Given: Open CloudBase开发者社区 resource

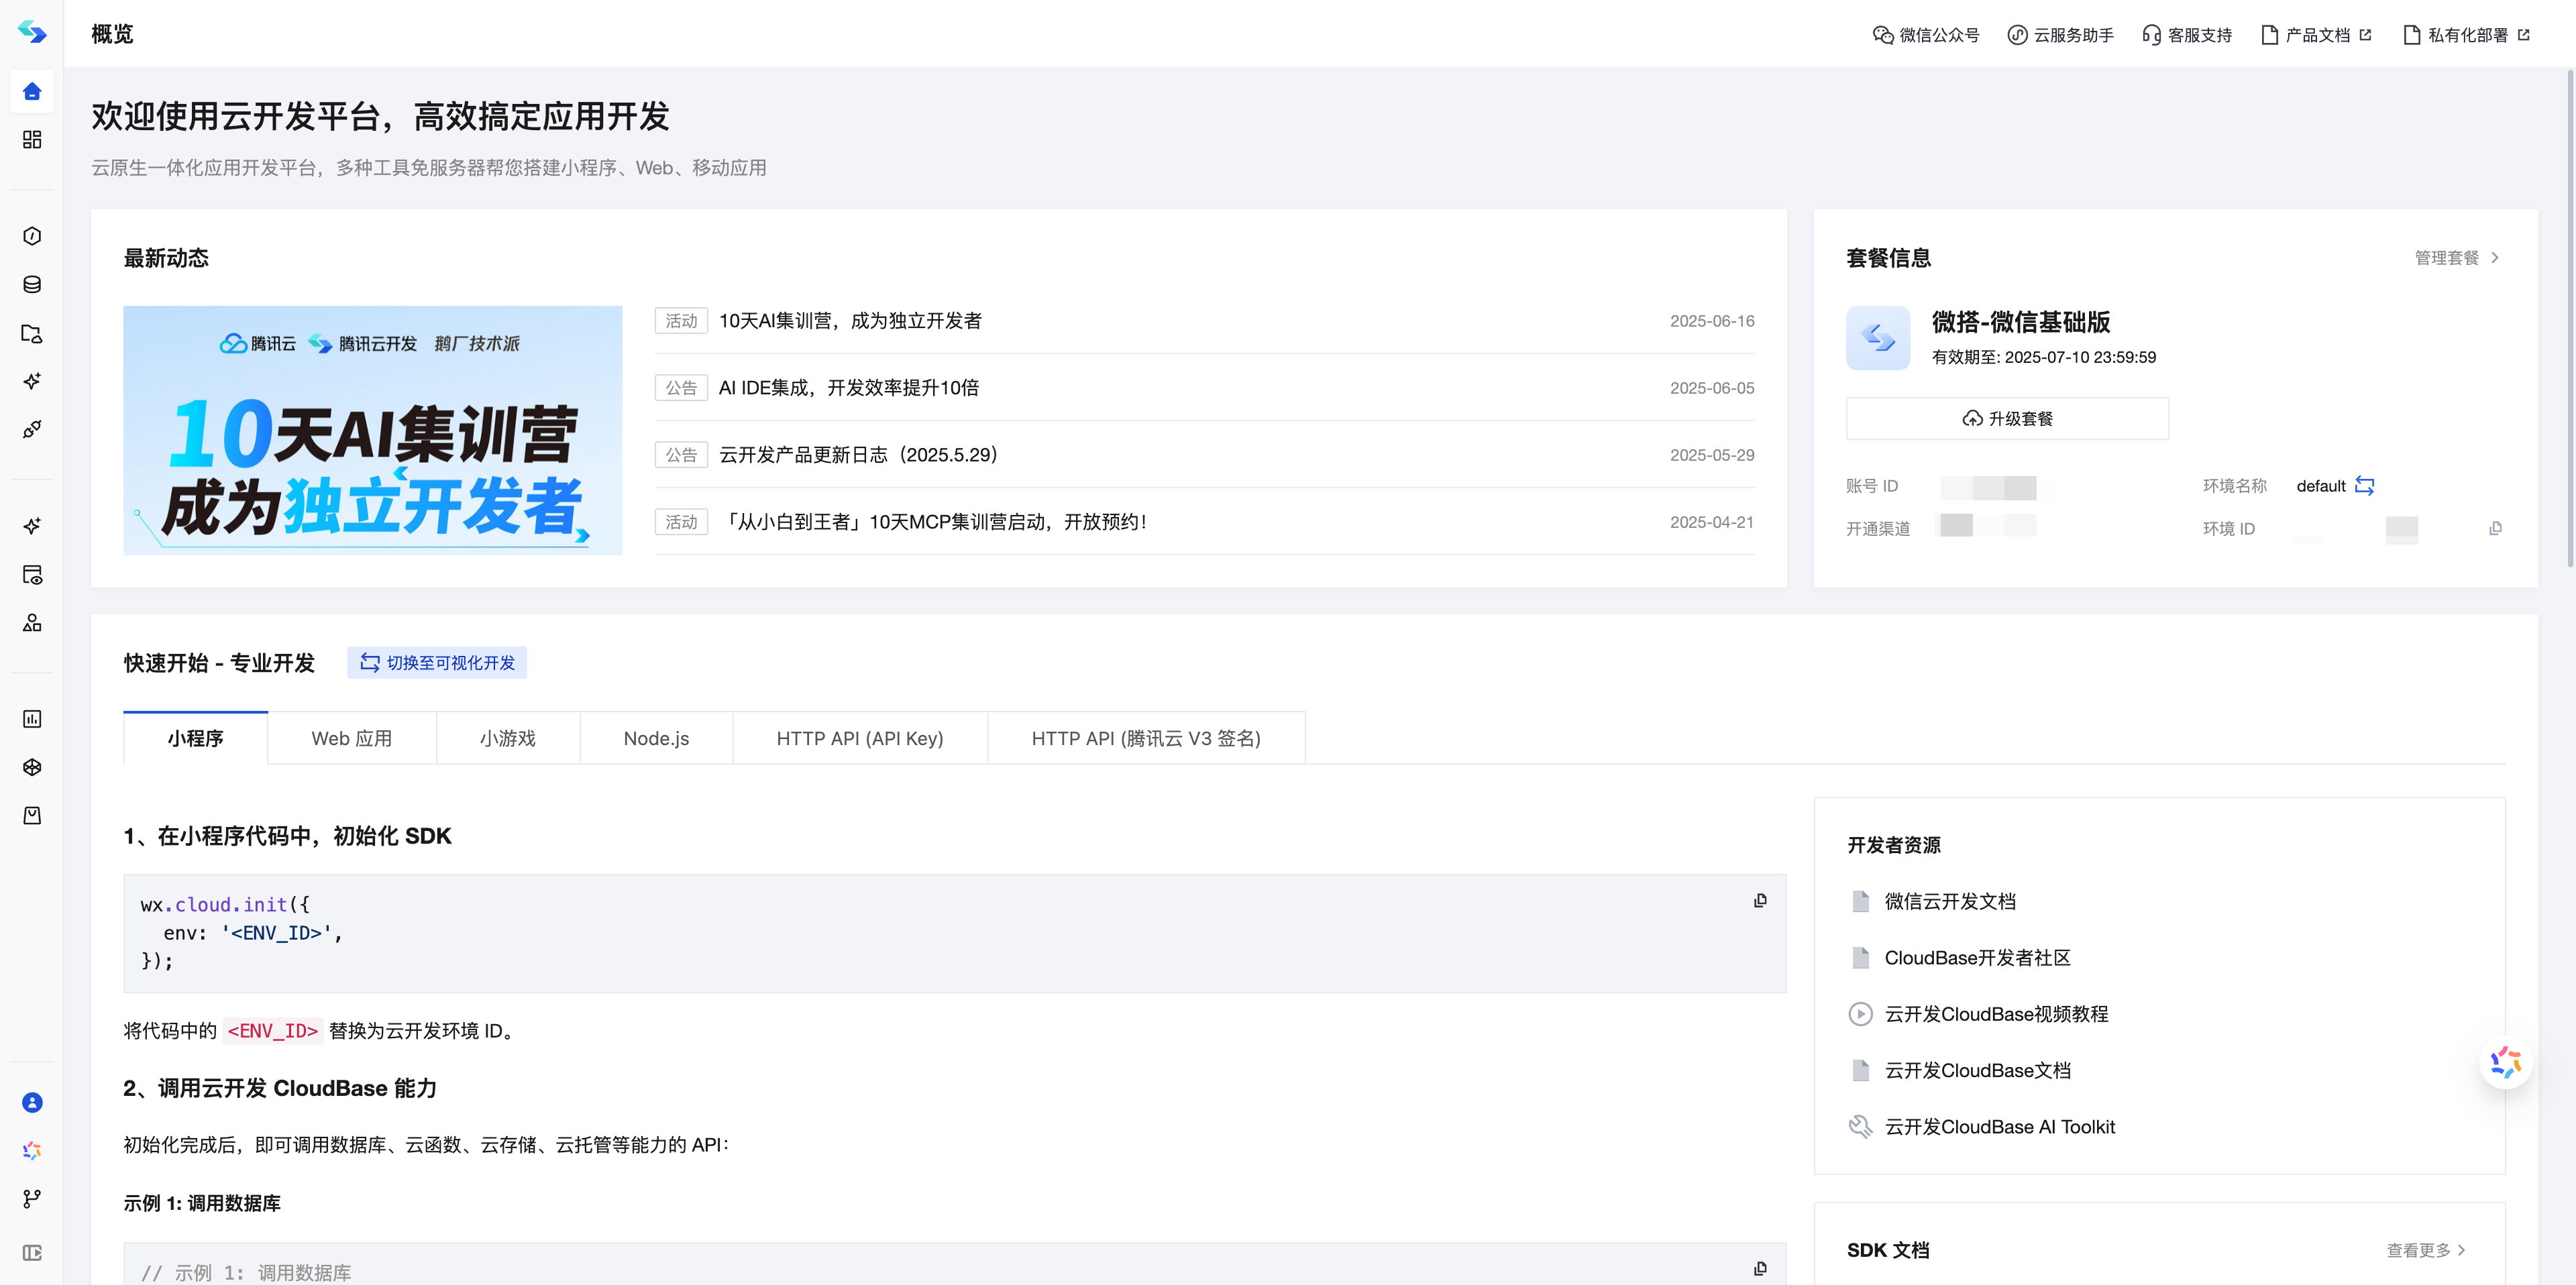Looking at the screenshot, I should (1977, 958).
